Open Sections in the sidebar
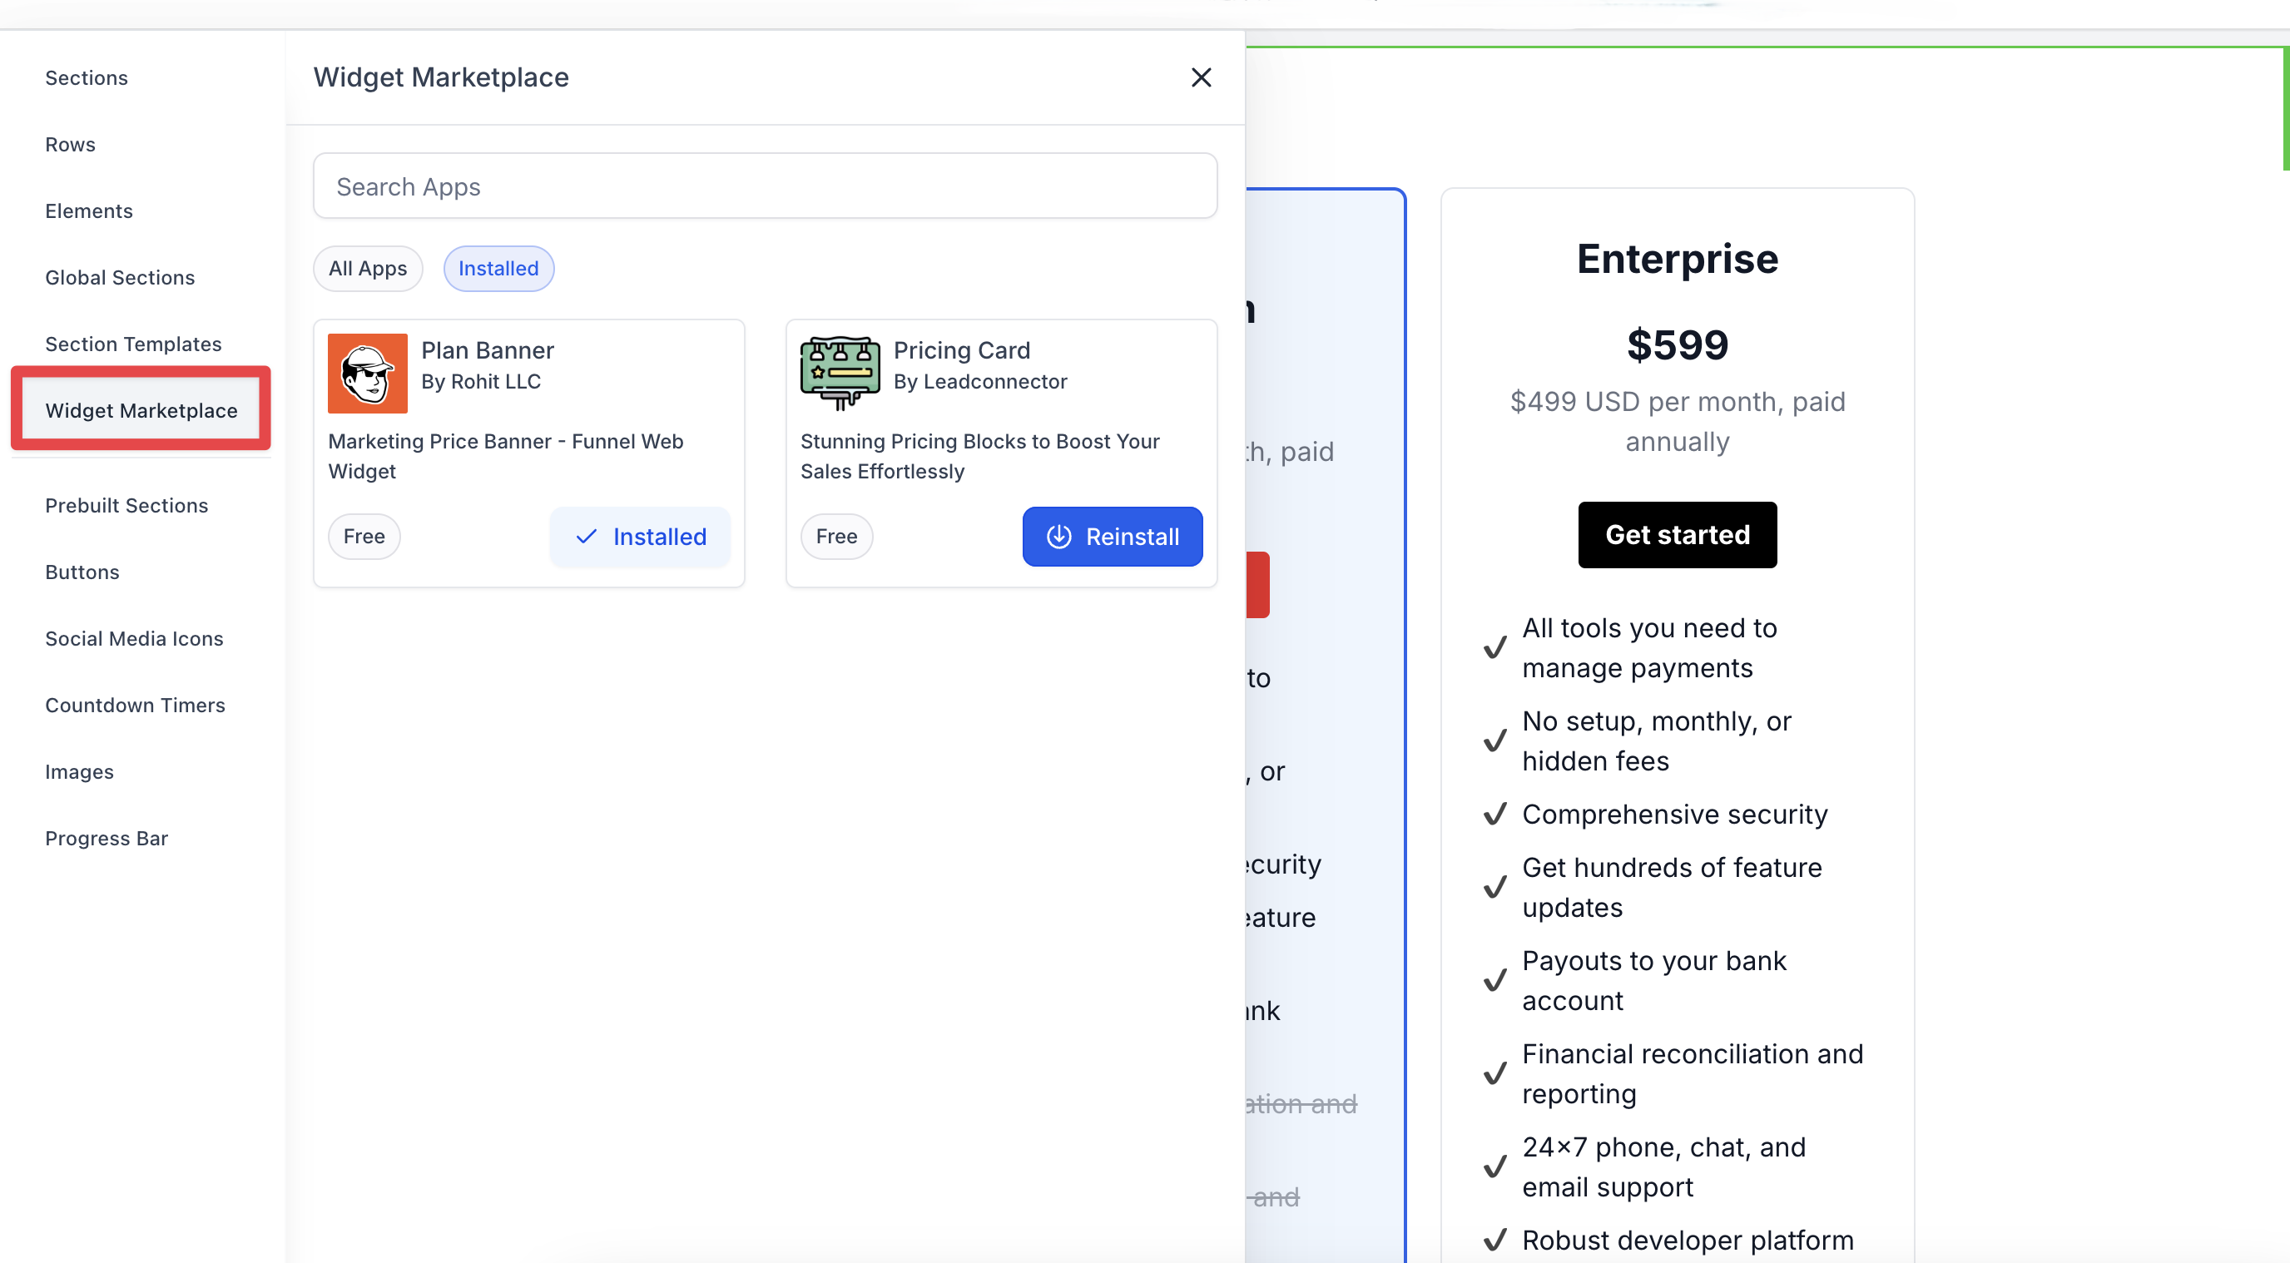Screen dimensions: 2290x1263 point(87,78)
